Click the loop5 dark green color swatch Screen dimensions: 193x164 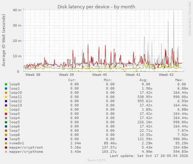[x=6, y=122]
